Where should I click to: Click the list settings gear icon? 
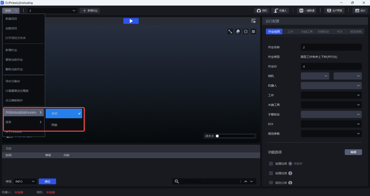click(253, 21)
